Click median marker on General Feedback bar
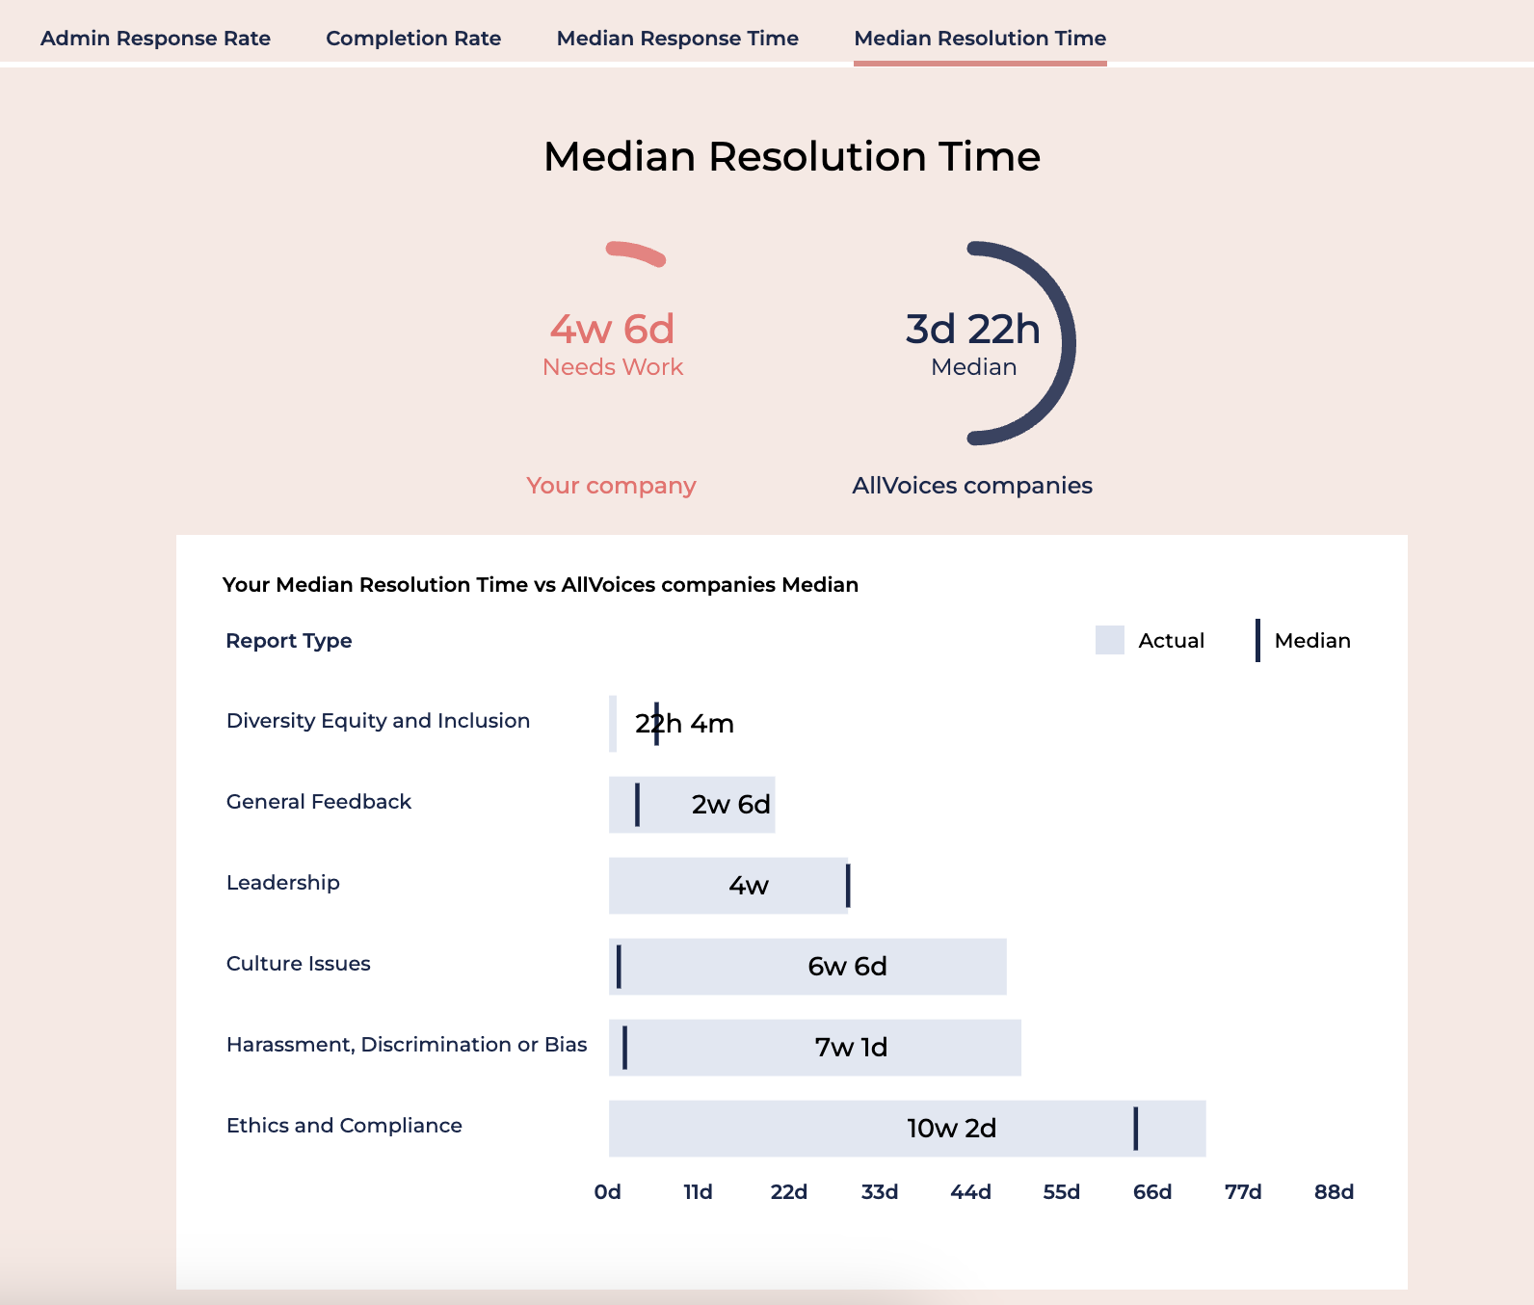Viewport: 1534px width, 1305px height. (x=637, y=805)
